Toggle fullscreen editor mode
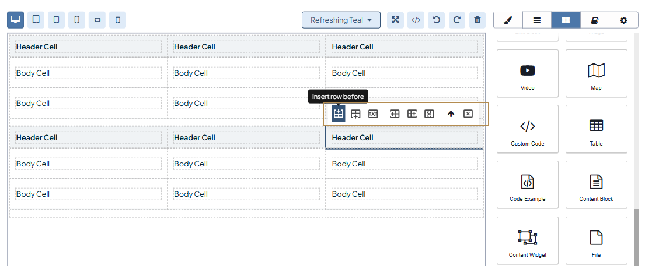The image size is (645, 266). pos(395,20)
